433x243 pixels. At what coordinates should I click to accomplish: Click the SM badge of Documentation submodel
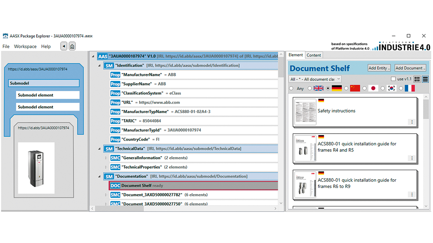tap(109, 177)
